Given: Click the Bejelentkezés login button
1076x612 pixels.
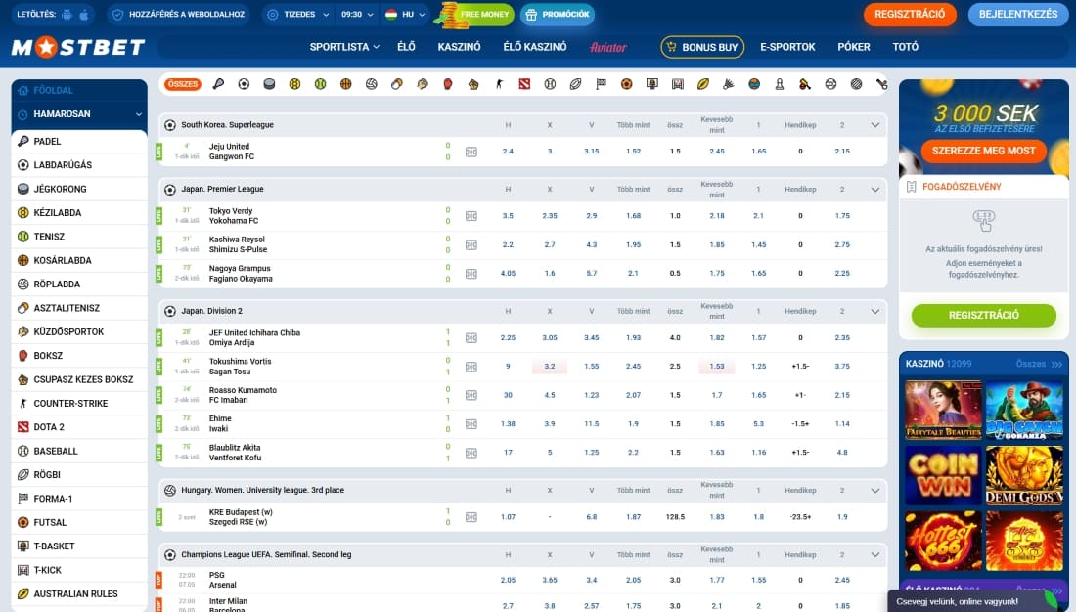Looking at the screenshot, I should pyautogui.click(x=1018, y=14).
